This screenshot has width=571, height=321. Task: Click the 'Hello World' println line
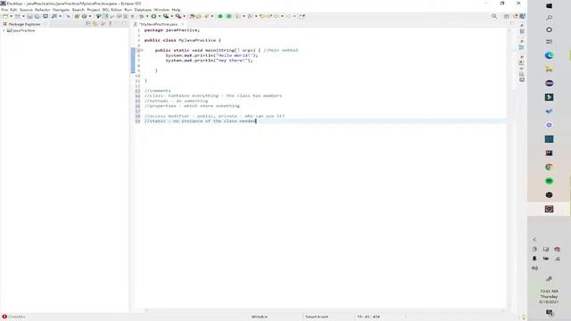(x=211, y=55)
